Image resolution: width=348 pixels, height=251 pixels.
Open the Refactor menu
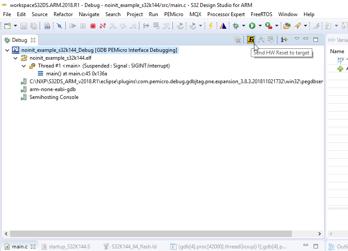click(63, 14)
